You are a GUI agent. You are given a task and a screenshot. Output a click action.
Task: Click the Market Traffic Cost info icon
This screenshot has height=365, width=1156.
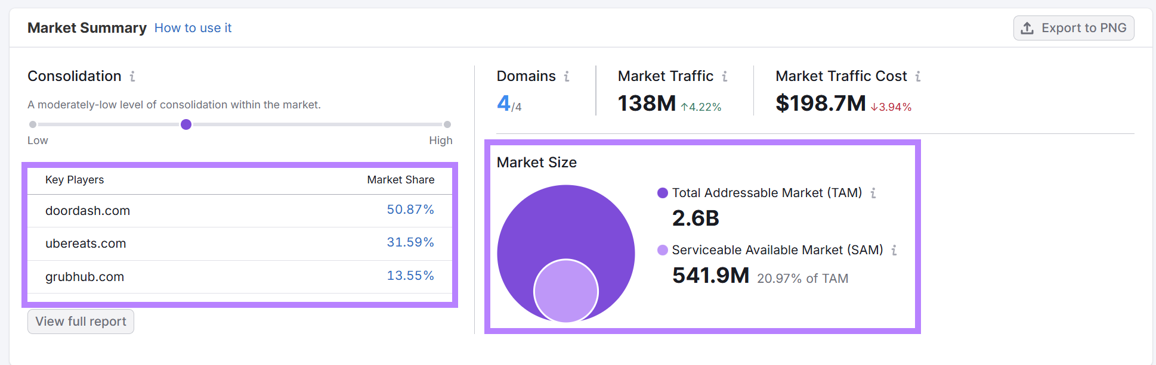(x=918, y=77)
